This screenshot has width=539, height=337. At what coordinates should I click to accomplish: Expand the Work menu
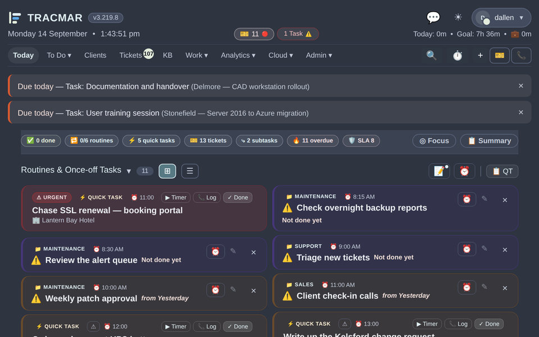[197, 56]
